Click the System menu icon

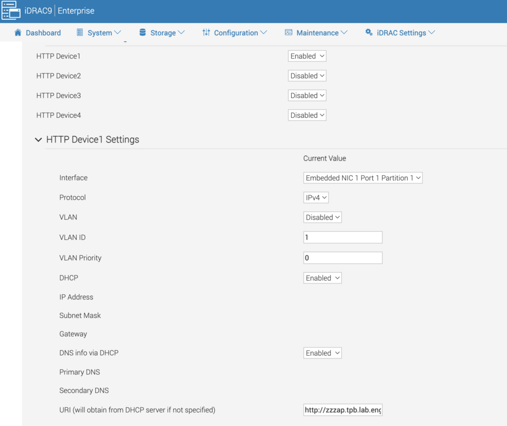point(80,33)
